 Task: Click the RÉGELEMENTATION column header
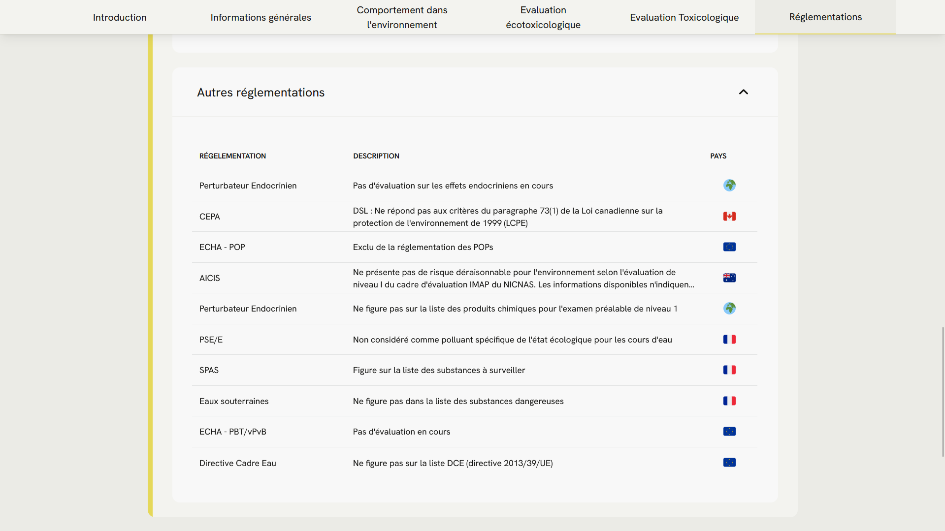point(232,156)
